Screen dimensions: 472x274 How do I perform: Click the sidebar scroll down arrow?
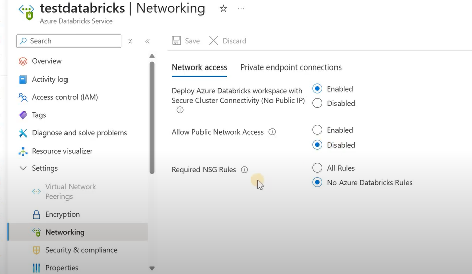click(x=152, y=268)
